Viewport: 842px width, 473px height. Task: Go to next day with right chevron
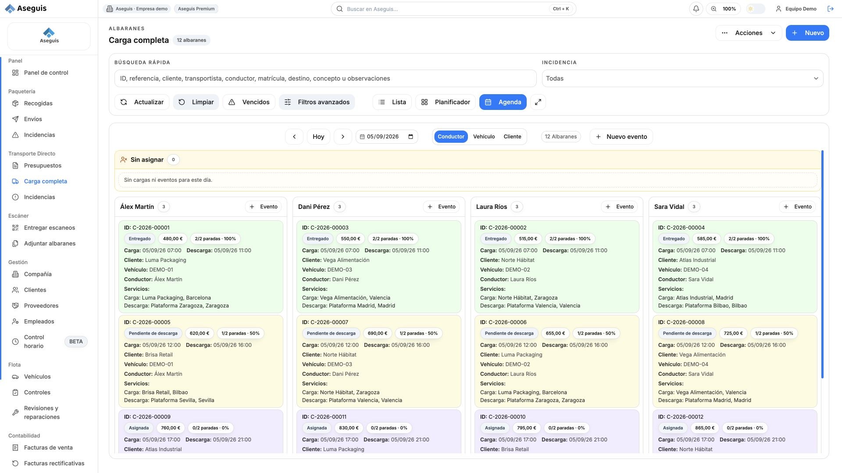pyautogui.click(x=343, y=137)
